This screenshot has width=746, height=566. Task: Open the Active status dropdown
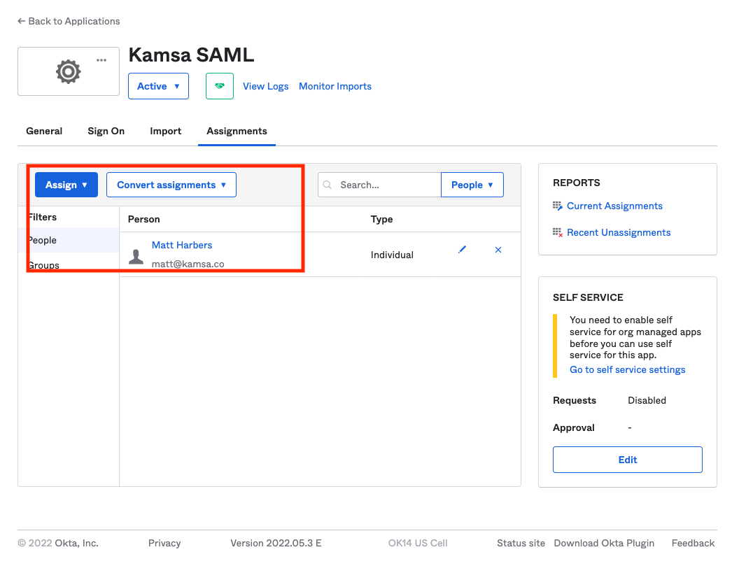158,86
